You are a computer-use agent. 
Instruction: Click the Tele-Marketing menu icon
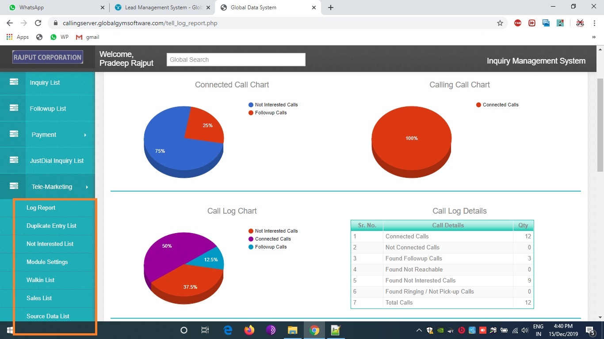tap(14, 186)
